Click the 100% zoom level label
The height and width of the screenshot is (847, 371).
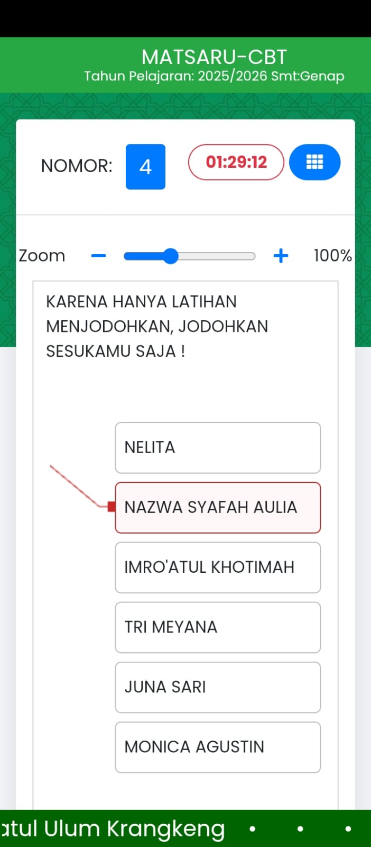(332, 256)
